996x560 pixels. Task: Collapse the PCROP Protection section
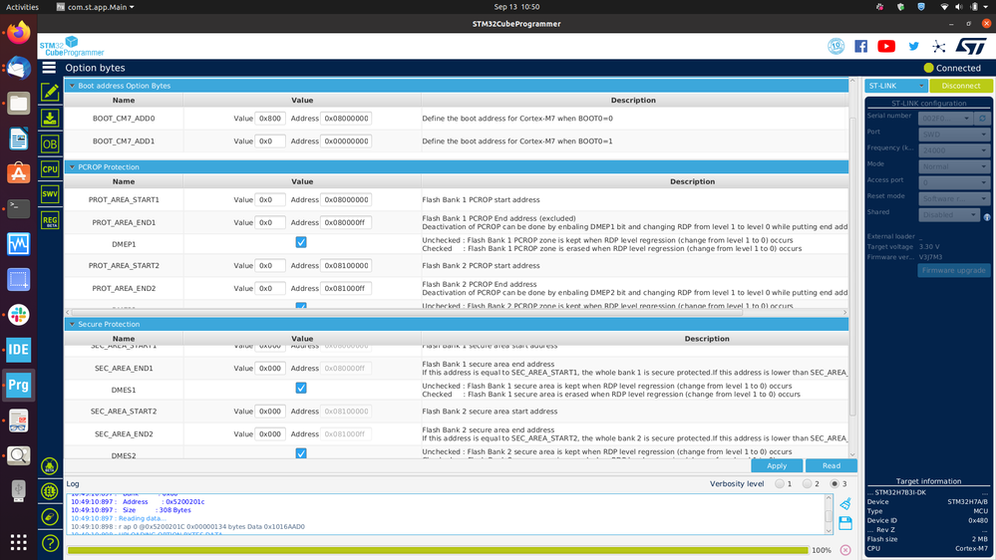coord(72,167)
